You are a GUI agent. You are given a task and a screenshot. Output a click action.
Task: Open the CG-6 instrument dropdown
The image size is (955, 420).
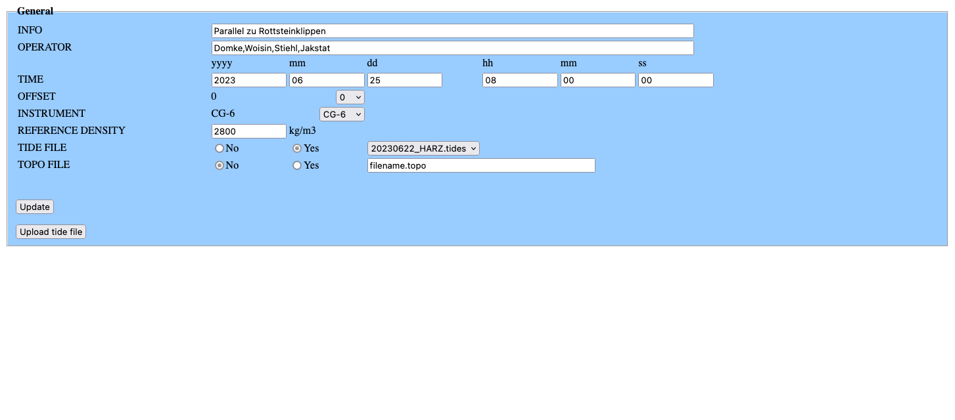342,114
